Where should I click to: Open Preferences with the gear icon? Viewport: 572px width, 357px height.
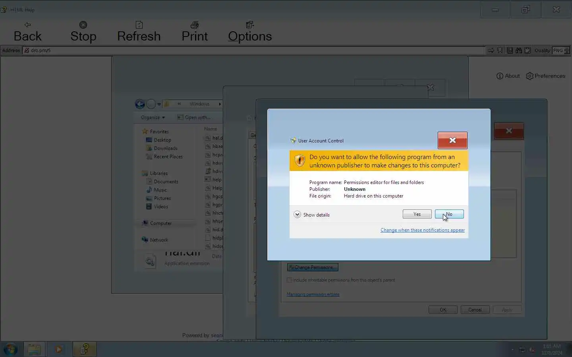coord(545,76)
